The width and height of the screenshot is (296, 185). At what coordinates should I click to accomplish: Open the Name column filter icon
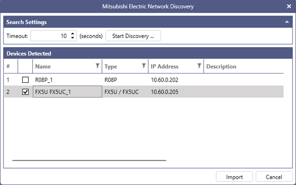pos(98,66)
